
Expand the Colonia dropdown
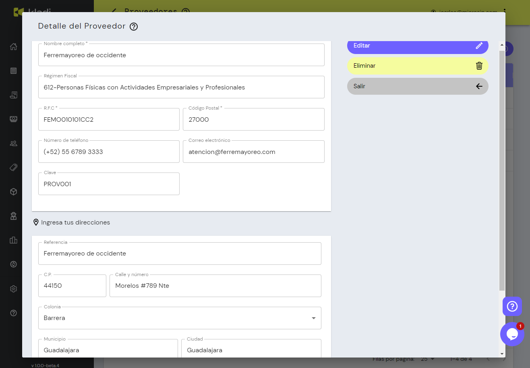[313, 318]
